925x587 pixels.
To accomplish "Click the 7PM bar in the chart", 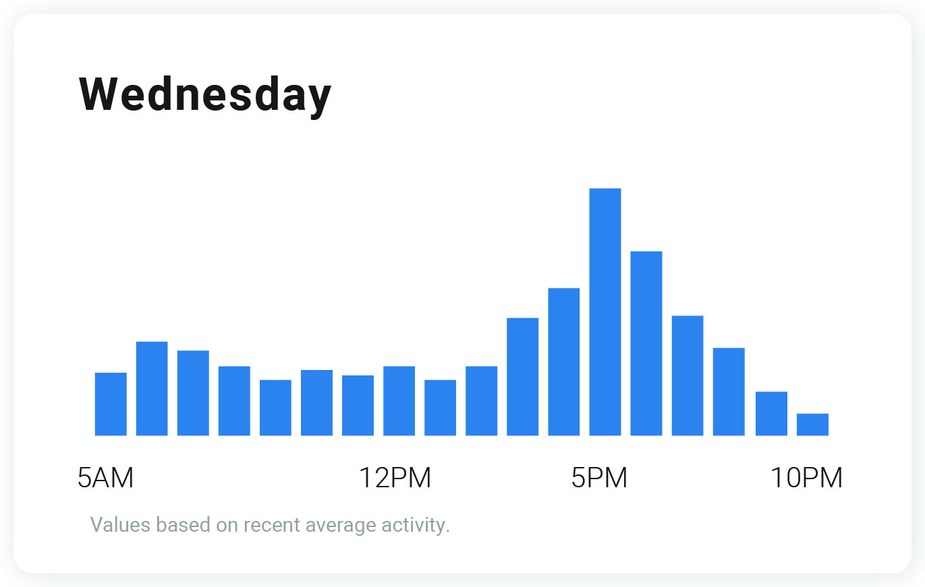I will pos(688,375).
